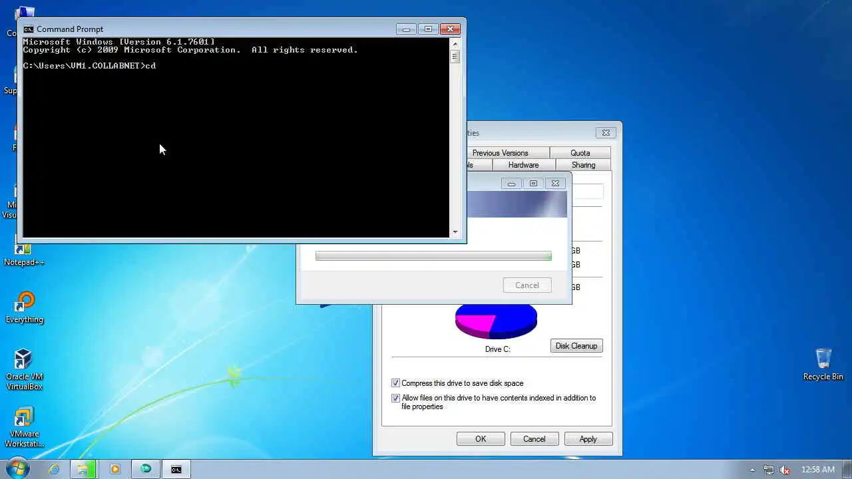This screenshot has height=479, width=852.
Task: Open the muted volume tray icon
Action: [x=785, y=470]
